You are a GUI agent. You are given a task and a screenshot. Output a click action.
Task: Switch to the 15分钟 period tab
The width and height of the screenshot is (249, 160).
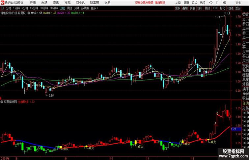(x=34, y=8)
